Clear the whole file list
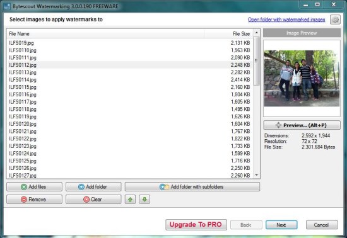Viewport: 347px width, 238px height. coord(93,200)
